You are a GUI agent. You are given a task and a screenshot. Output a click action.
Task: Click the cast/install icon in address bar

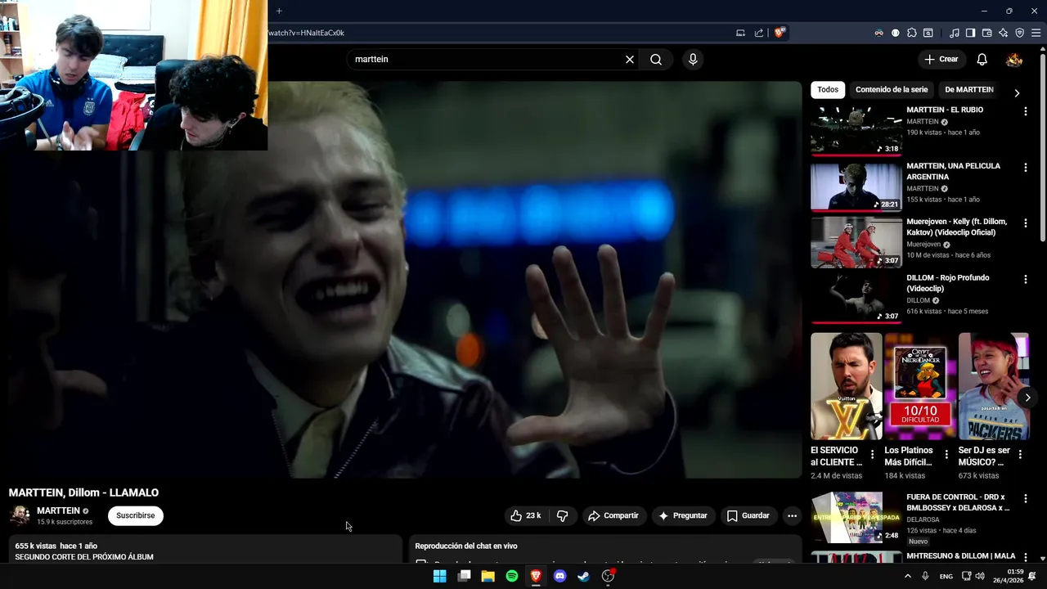click(740, 33)
